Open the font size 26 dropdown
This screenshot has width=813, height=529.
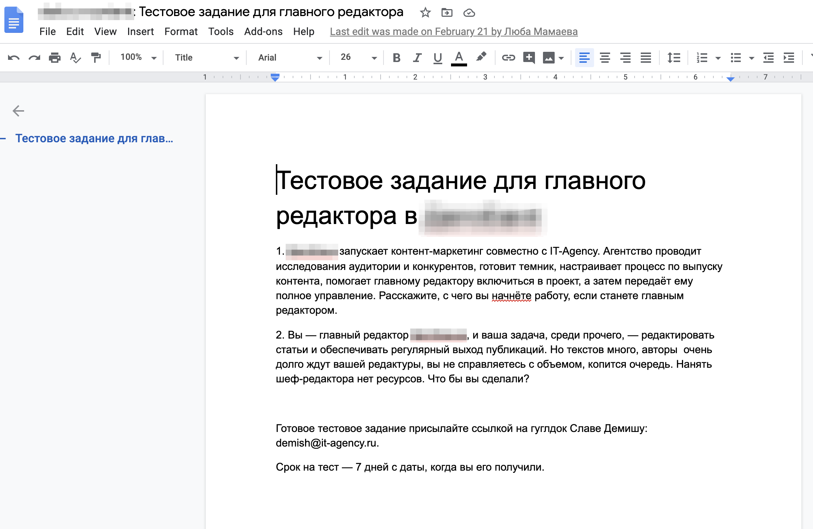pos(358,57)
